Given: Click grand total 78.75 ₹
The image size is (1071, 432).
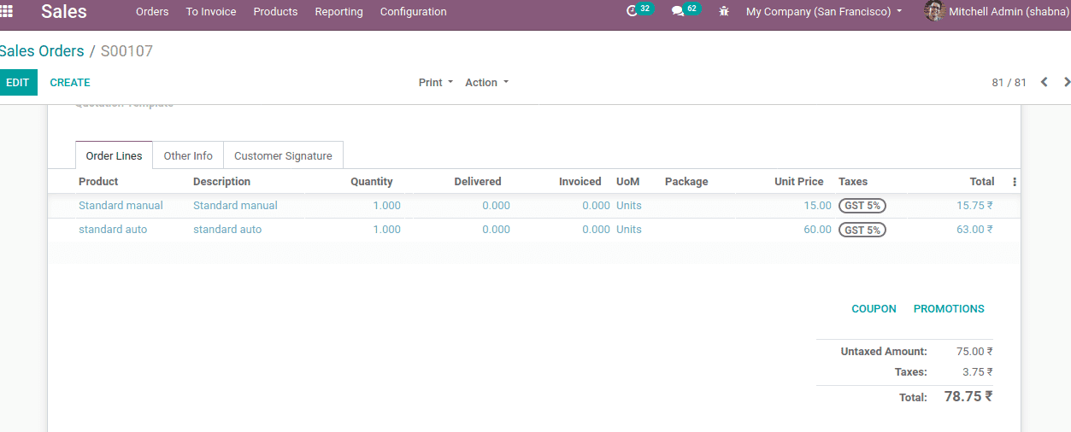Looking at the screenshot, I should coord(968,397).
